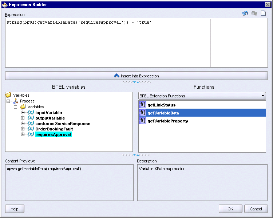Click splitter arrows below Insert Into Expression
The height and width of the screenshot is (218, 273).
(x=136, y=82)
